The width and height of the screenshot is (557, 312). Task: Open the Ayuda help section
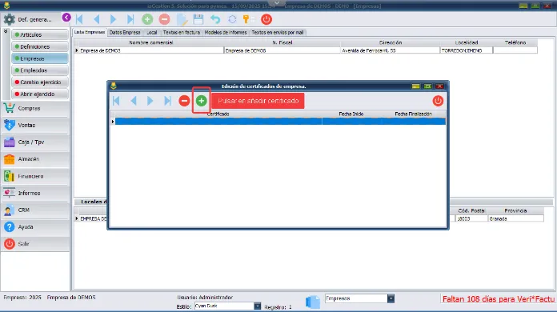[x=35, y=227]
